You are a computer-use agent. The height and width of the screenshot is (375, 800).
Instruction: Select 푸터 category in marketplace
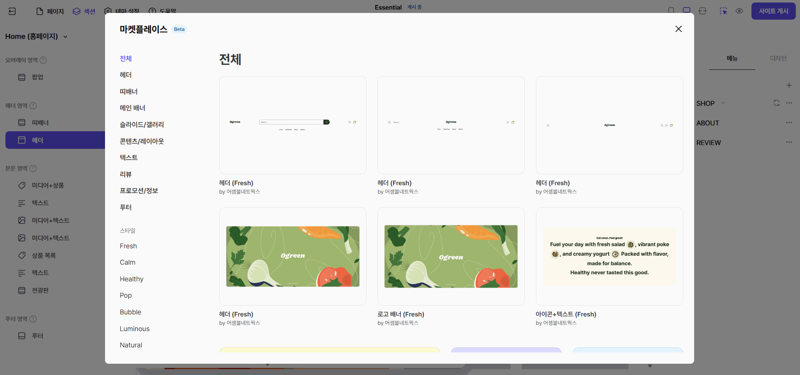coord(126,207)
